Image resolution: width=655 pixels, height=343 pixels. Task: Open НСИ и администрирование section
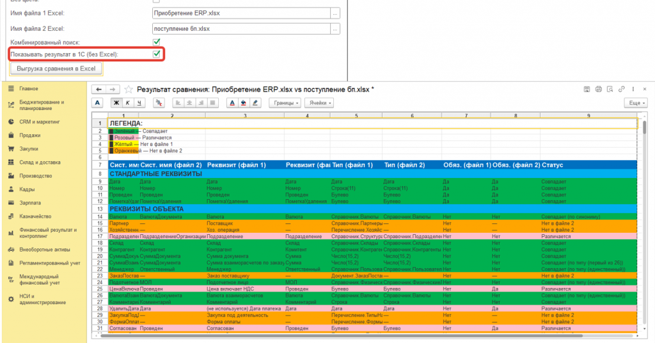point(43,299)
